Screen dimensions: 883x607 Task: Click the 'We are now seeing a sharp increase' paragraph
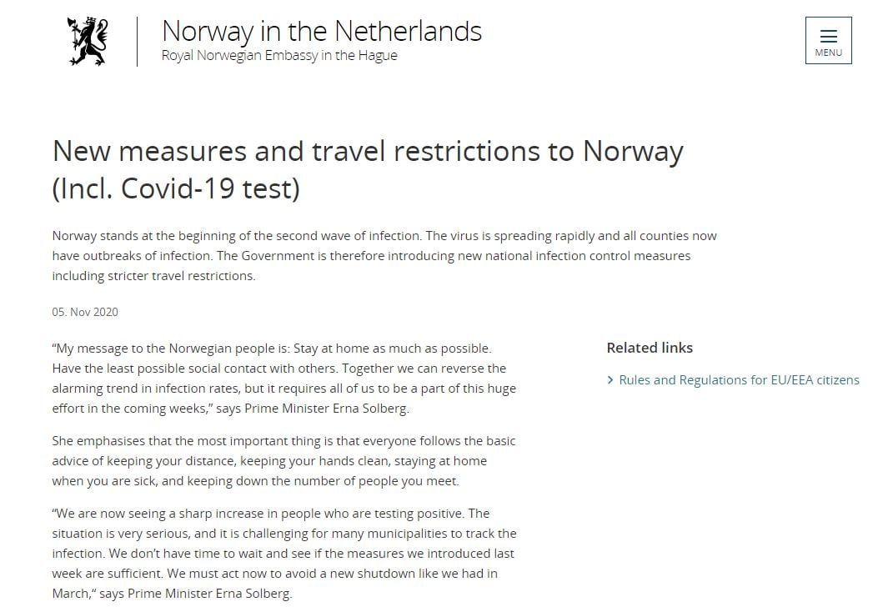point(283,554)
